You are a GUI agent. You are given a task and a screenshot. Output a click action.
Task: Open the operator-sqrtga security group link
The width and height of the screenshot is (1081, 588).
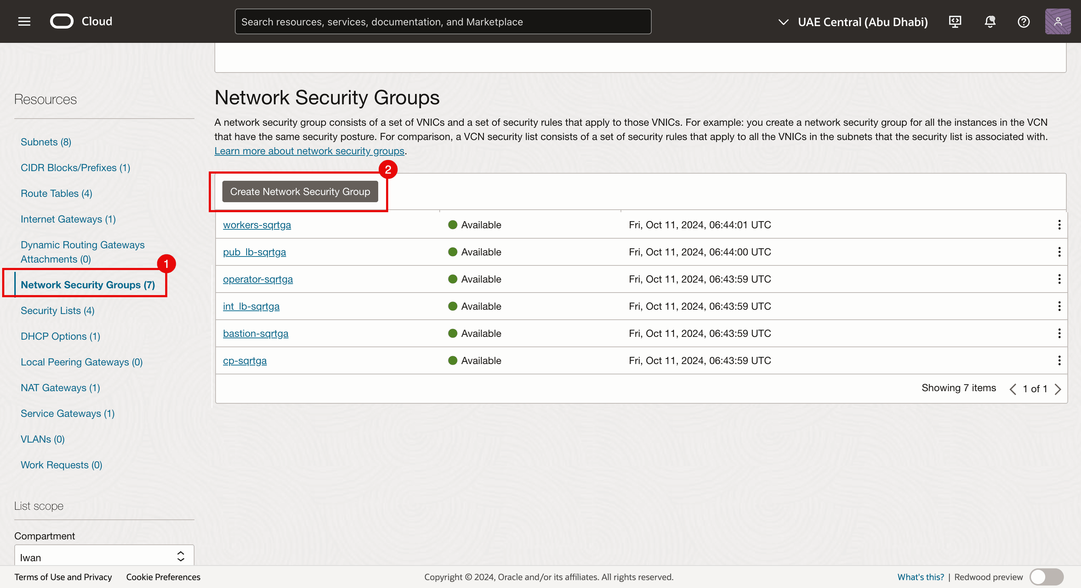258,279
